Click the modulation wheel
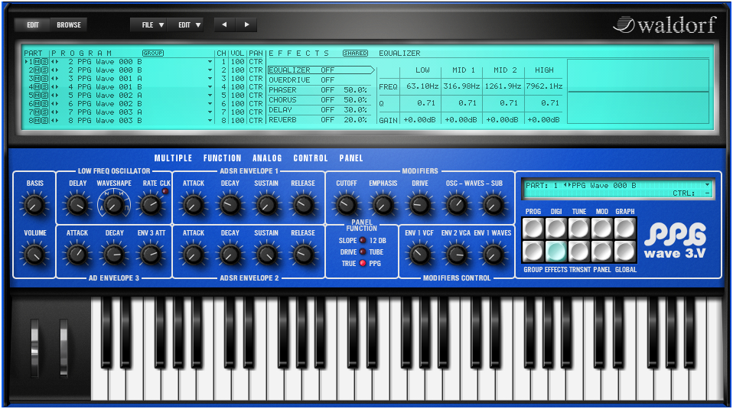The image size is (733, 409). click(64, 347)
